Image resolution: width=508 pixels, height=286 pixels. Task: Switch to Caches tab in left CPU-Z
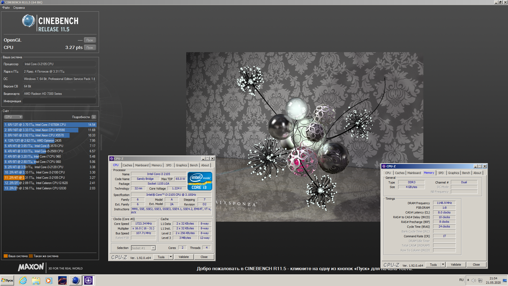click(x=128, y=165)
